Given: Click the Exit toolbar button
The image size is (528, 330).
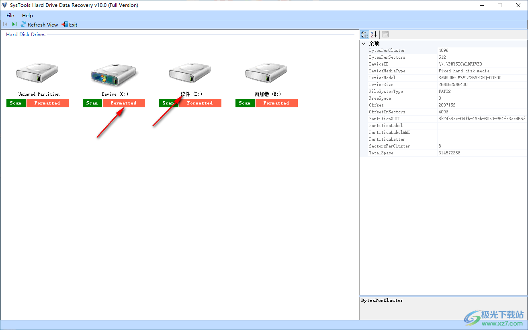Looking at the screenshot, I should point(70,25).
